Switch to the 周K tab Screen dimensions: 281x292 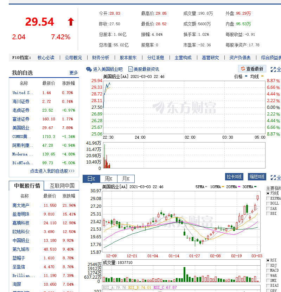point(109,179)
